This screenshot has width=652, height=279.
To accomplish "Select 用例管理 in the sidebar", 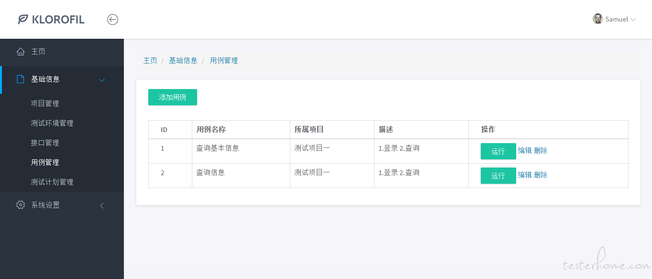I will [x=45, y=162].
